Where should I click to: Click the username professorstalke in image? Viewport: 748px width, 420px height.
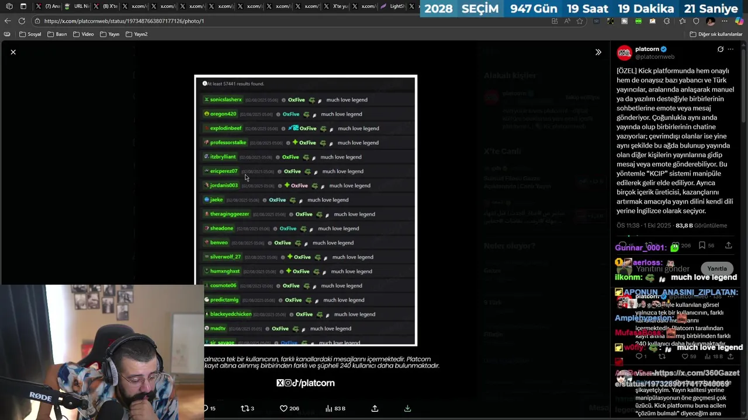pos(228,142)
